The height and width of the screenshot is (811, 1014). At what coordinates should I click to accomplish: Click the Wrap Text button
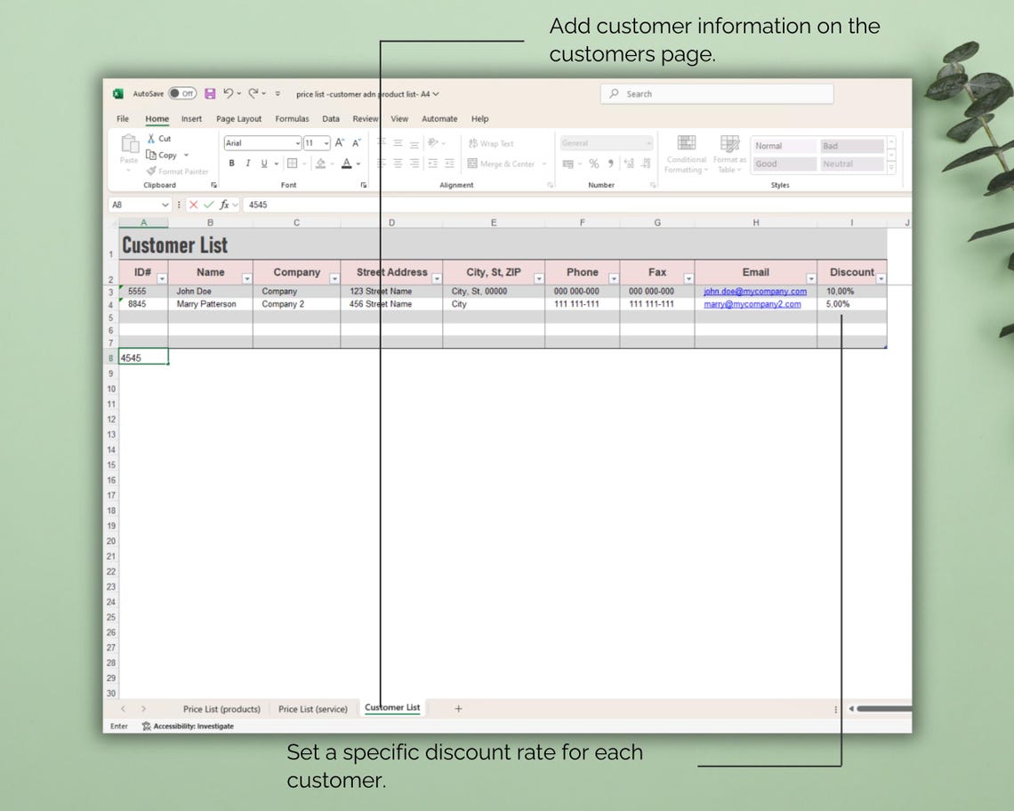pyautogui.click(x=491, y=143)
